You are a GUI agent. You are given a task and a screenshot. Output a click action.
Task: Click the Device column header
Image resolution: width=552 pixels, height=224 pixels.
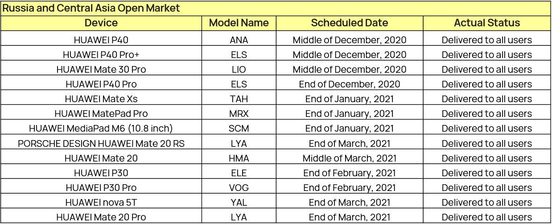coord(101,23)
